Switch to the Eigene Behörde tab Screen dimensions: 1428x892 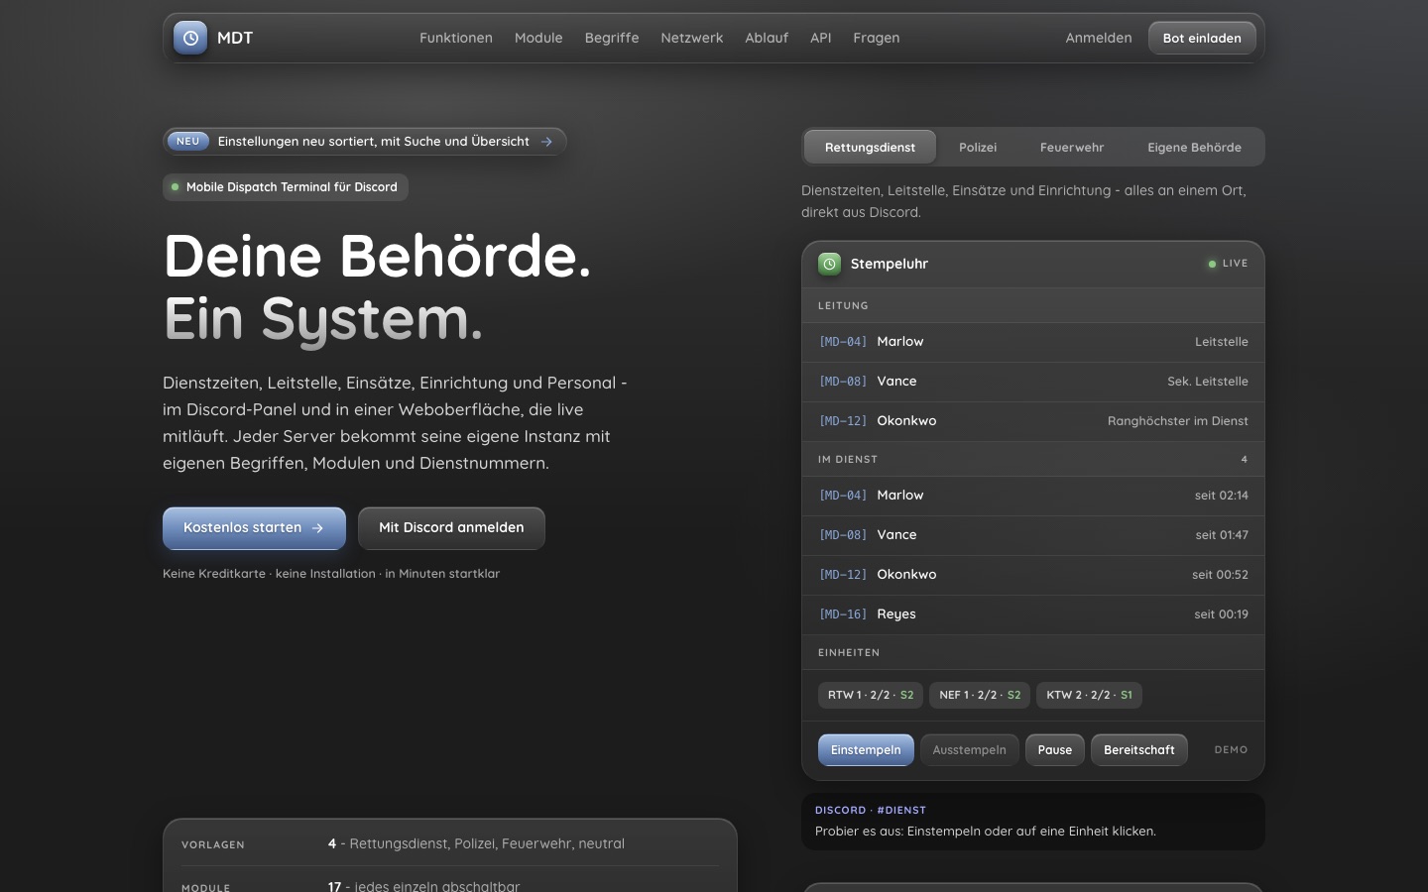pos(1194,147)
